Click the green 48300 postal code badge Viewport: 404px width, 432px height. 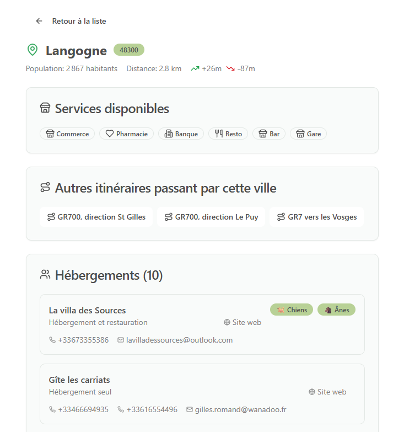pyautogui.click(x=128, y=50)
